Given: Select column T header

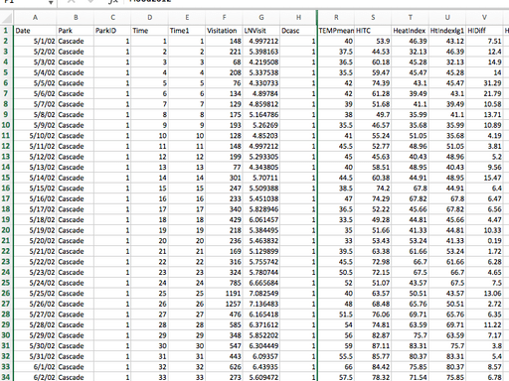Looking at the screenshot, I should 411,18.
